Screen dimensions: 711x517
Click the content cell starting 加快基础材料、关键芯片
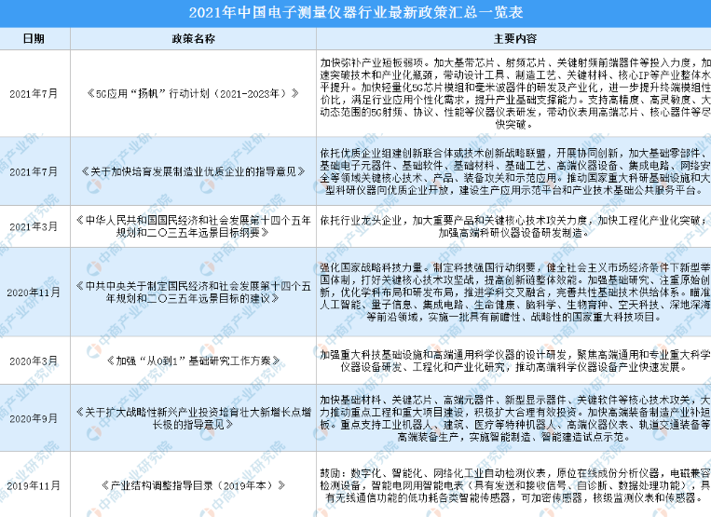[515, 418]
